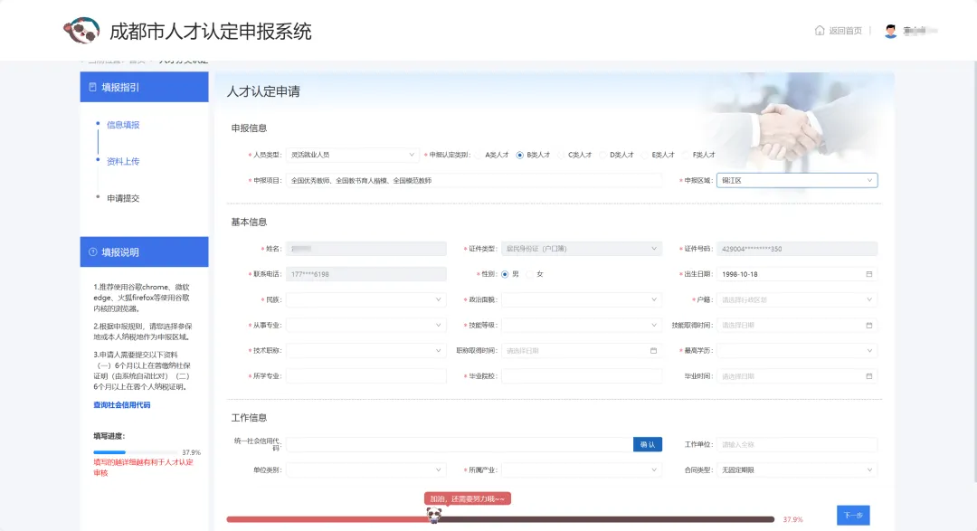Screen dimensions: 977x531
Task: Select C类人才 radio option
Action: coord(562,155)
